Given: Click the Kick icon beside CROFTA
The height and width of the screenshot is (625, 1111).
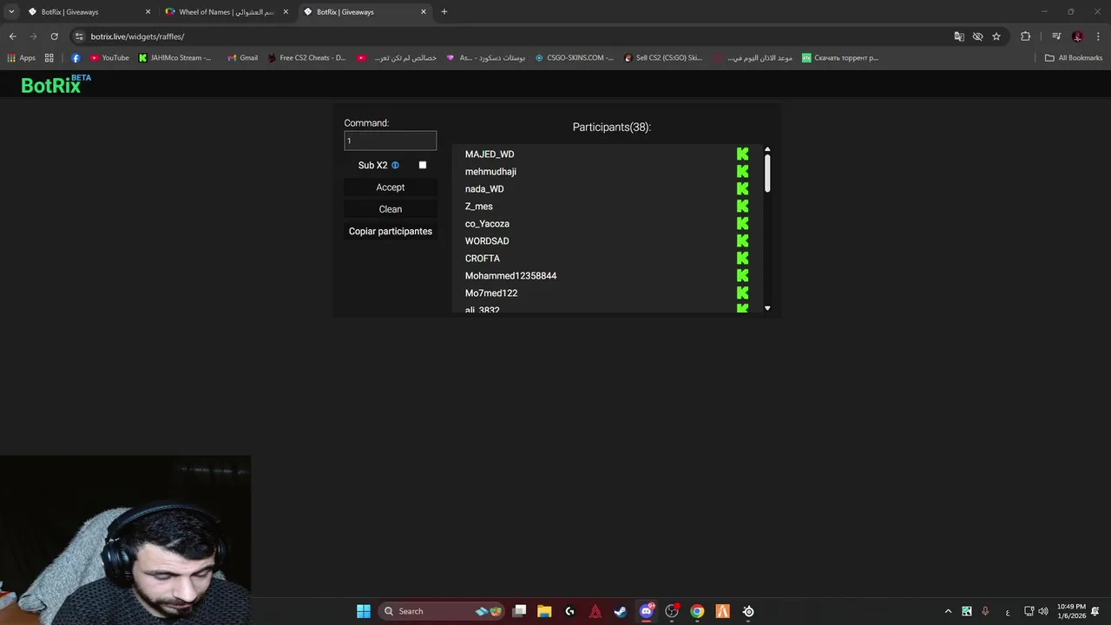Looking at the screenshot, I should pos(742,259).
